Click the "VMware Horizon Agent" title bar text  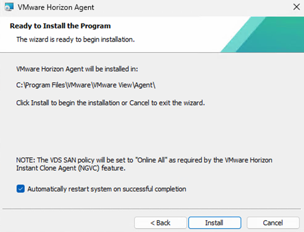pyautogui.click(x=56, y=7)
